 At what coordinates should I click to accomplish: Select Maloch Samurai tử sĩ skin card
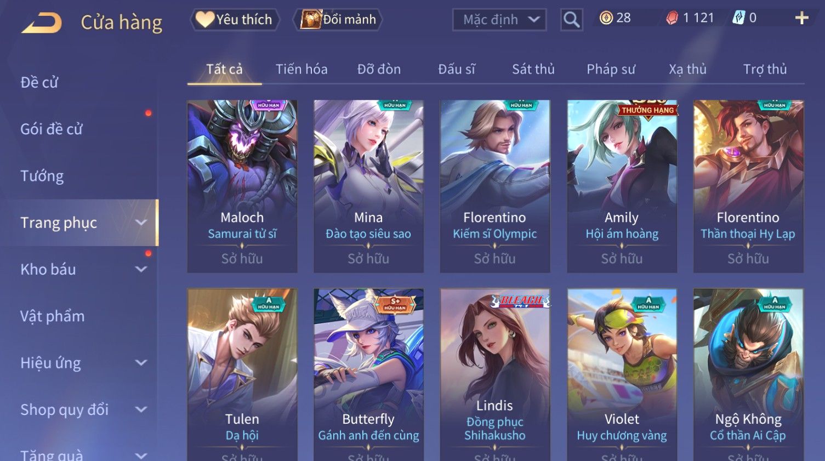pyautogui.click(x=242, y=186)
